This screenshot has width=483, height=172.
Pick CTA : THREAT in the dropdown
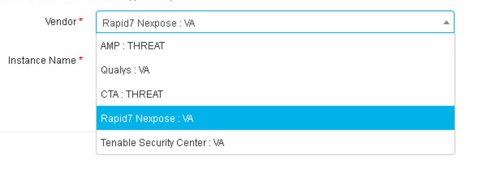click(132, 94)
